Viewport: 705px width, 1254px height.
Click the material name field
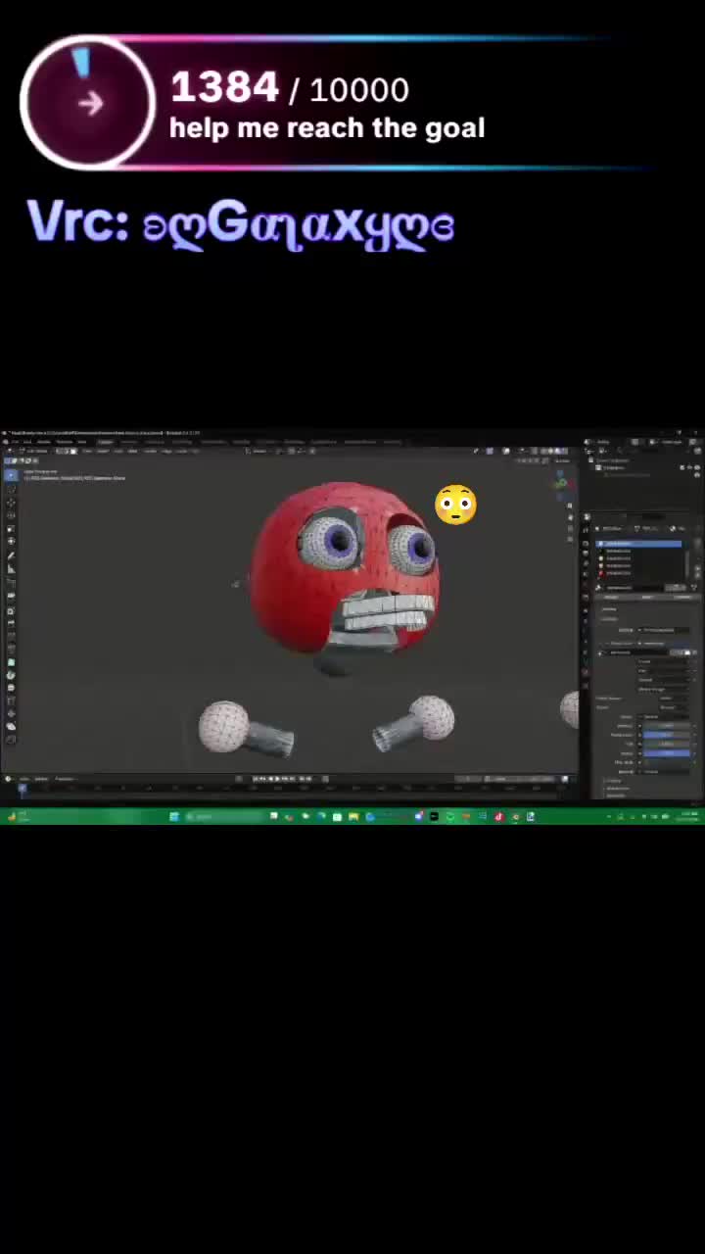634,588
